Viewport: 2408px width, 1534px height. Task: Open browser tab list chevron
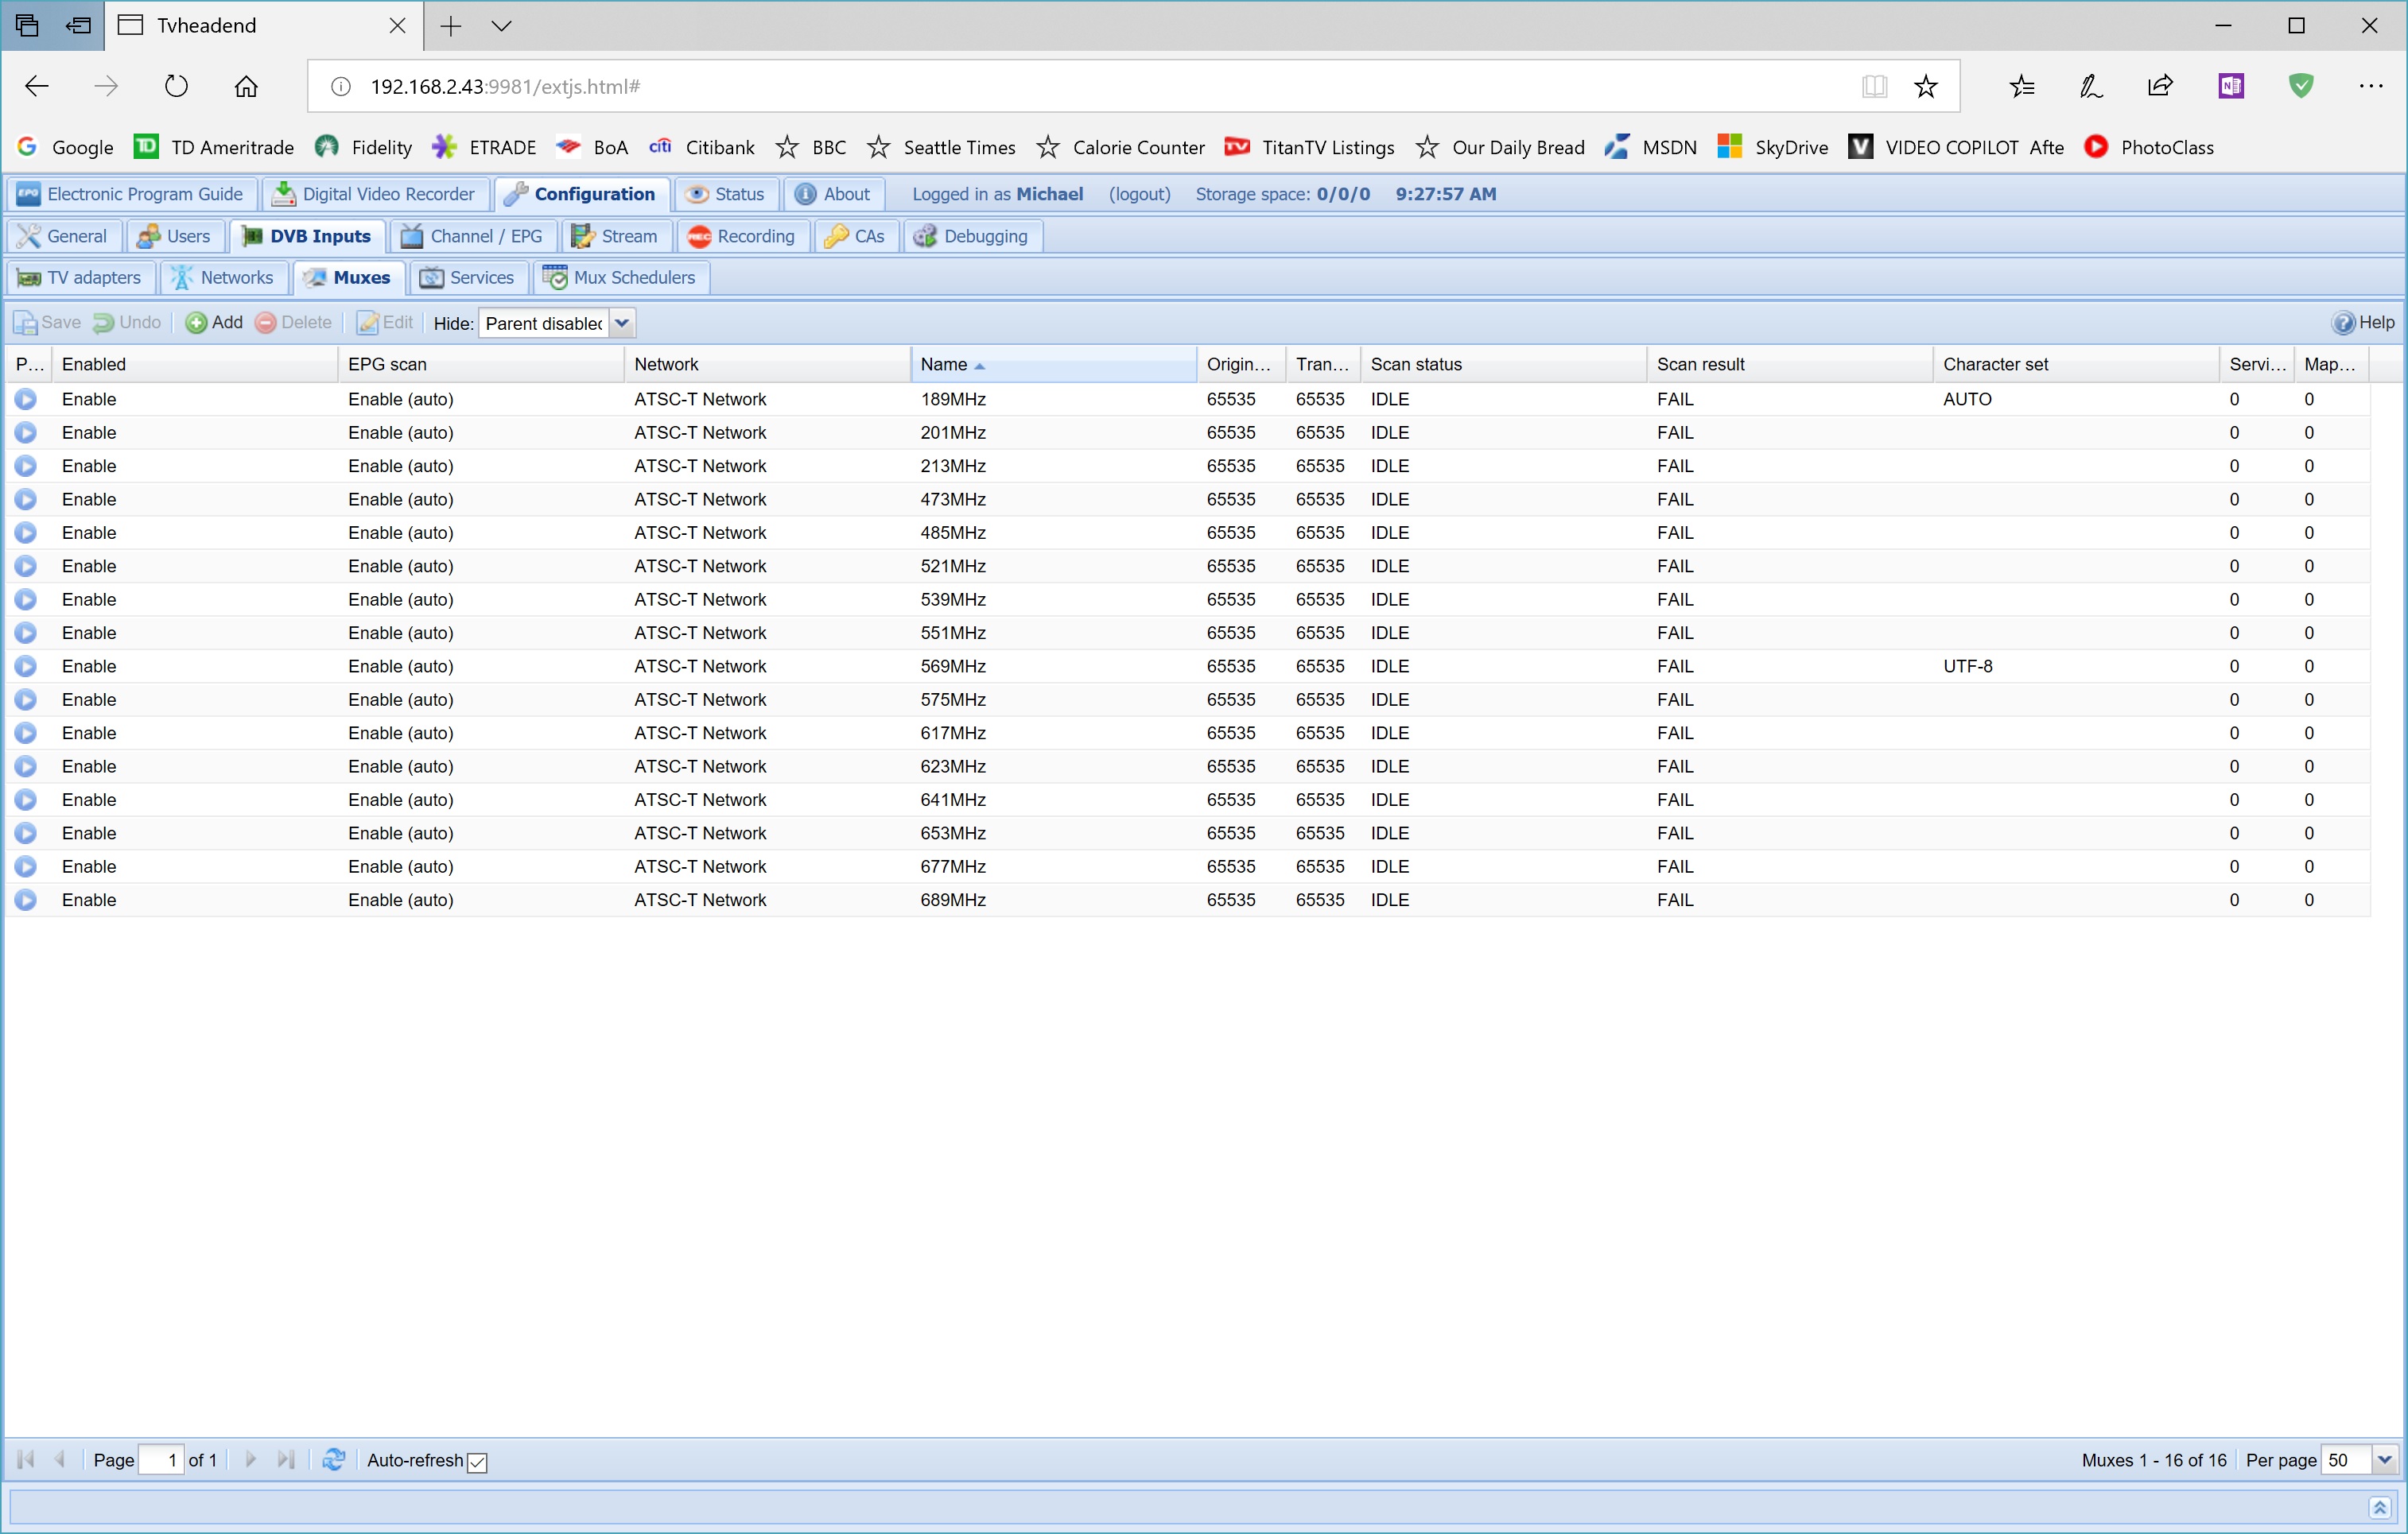(x=502, y=26)
